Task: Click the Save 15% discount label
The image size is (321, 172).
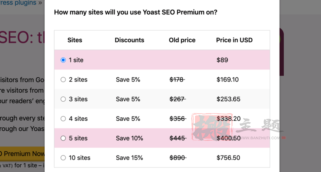Action: tap(129, 158)
